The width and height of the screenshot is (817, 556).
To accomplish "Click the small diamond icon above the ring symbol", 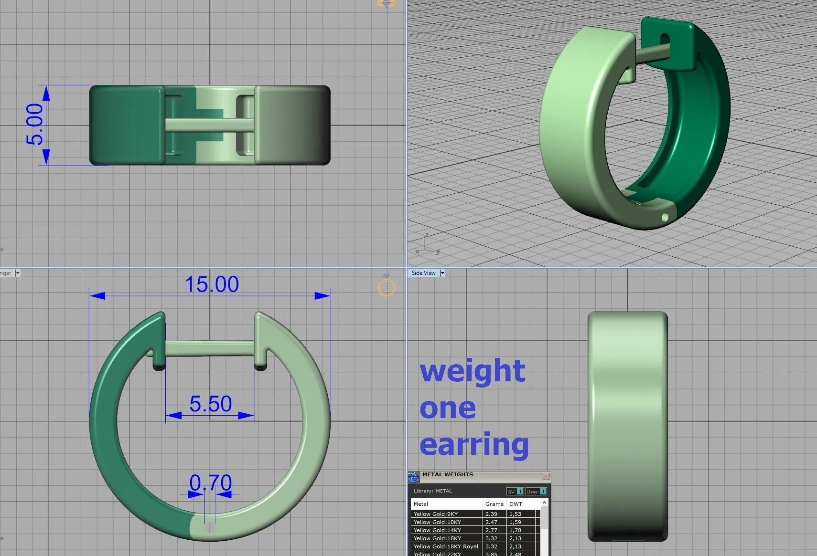I will point(386,275).
